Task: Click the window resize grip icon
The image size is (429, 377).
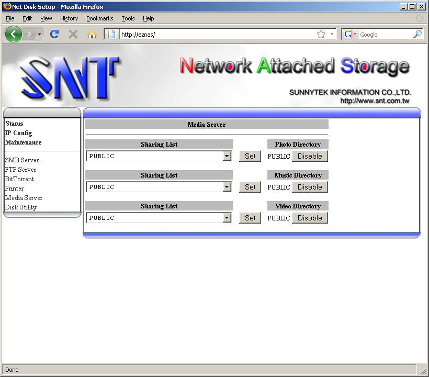Action: (424, 371)
